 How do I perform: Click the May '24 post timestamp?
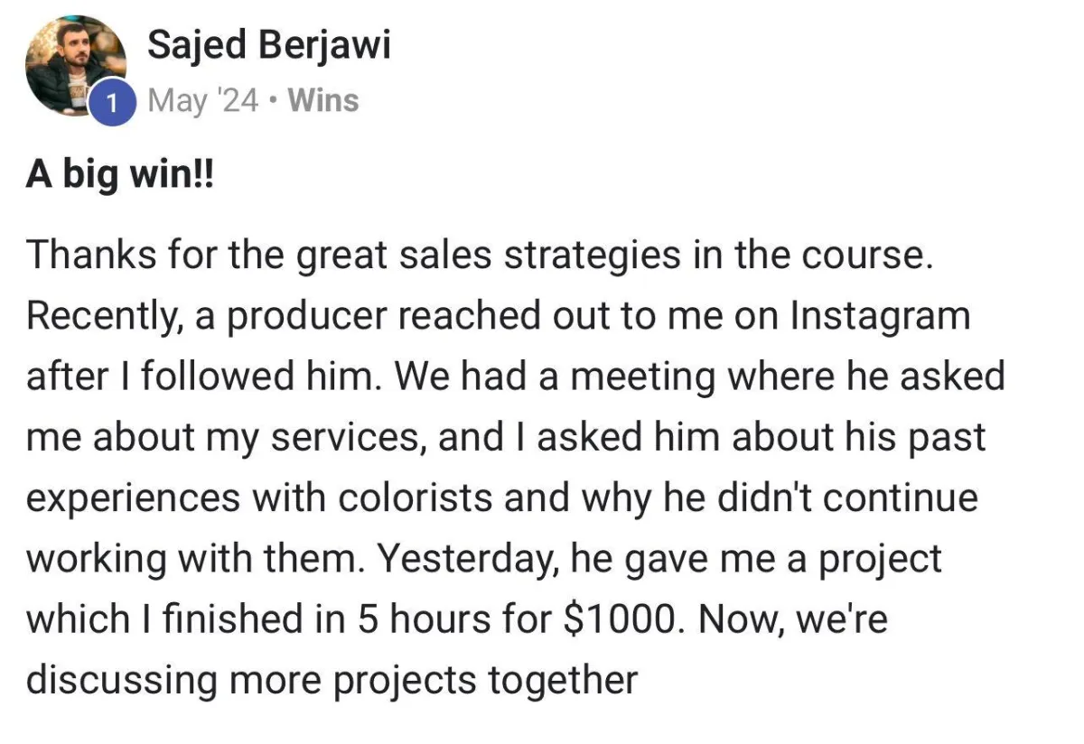point(201,100)
